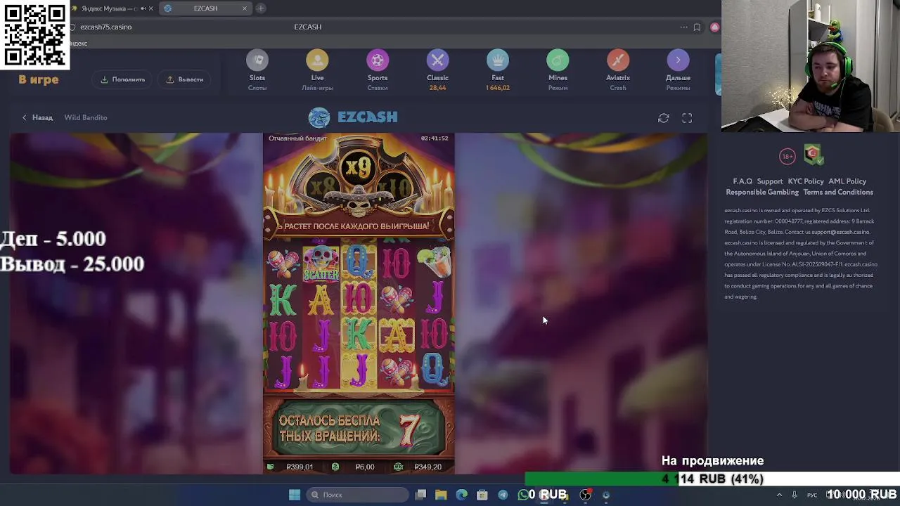900x506 pixels.
Task: Open Telegram from the taskbar
Action: 503,495
